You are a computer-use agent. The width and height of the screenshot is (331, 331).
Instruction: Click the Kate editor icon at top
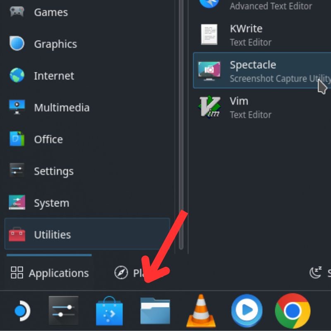click(209, 3)
